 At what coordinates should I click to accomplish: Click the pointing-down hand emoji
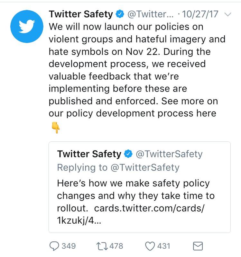(56, 128)
